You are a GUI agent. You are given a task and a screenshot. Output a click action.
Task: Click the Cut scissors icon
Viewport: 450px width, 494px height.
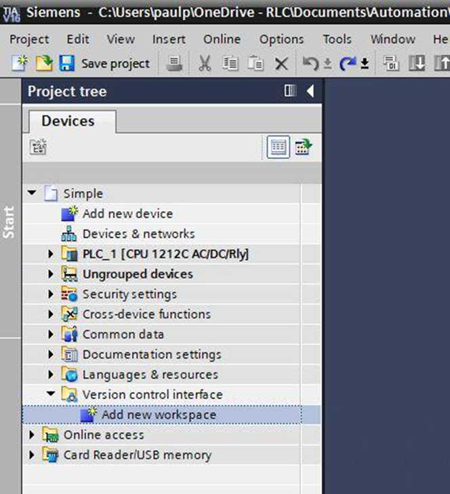point(205,64)
